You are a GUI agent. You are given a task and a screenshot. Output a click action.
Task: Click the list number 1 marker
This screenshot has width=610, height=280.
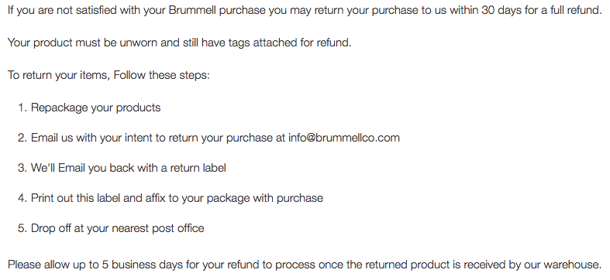(x=22, y=108)
